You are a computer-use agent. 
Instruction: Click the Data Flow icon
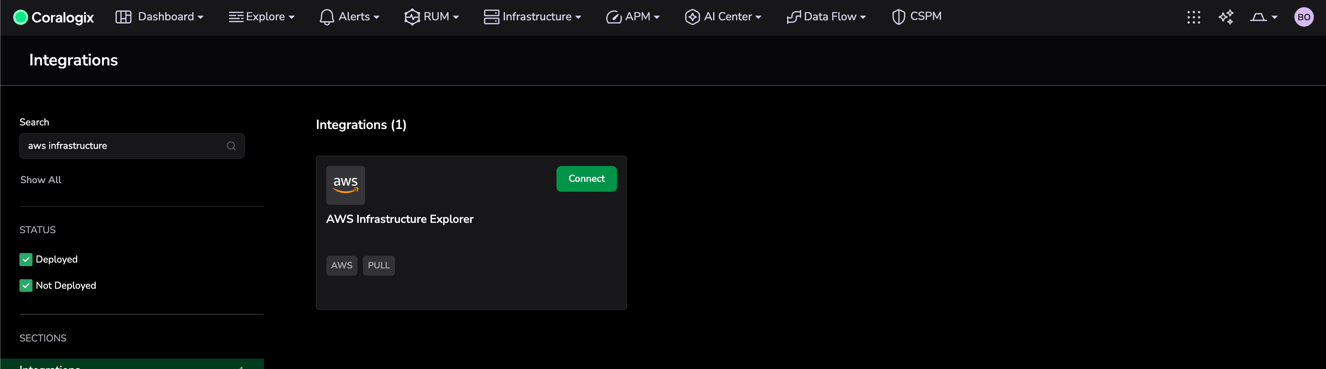[794, 17]
